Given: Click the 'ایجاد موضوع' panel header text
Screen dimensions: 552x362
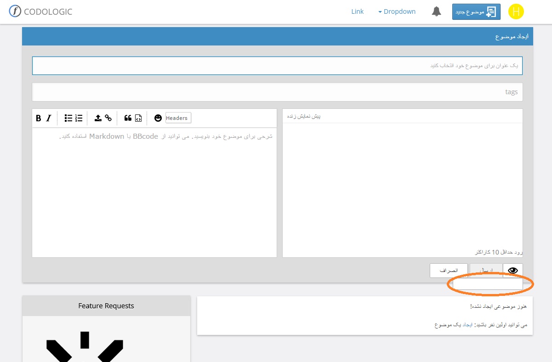Looking at the screenshot, I should (x=512, y=36).
